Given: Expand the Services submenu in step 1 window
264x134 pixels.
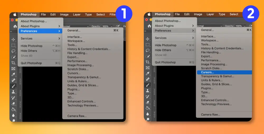Looking at the screenshot, I should click(40, 39).
